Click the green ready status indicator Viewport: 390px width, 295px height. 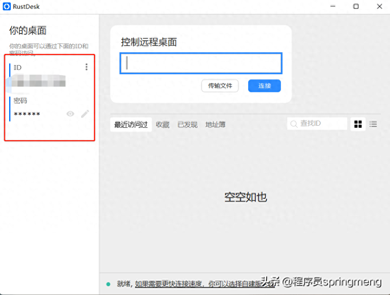click(108, 284)
